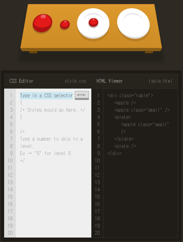The image size is (183, 242).
Task: Click the <div class="table"> opening tag
Action: [x=130, y=95]
